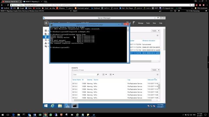Viewport: 209px width, 117px height.
Task: Open the AliExpress bookmark
Action: [x=60, y=8]
